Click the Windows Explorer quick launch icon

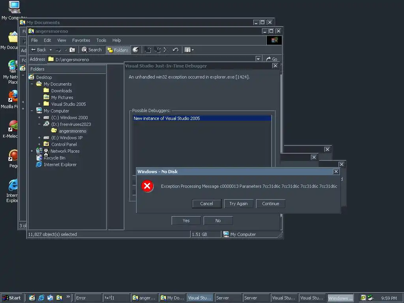pyautogui.click(x=59, y=298)
